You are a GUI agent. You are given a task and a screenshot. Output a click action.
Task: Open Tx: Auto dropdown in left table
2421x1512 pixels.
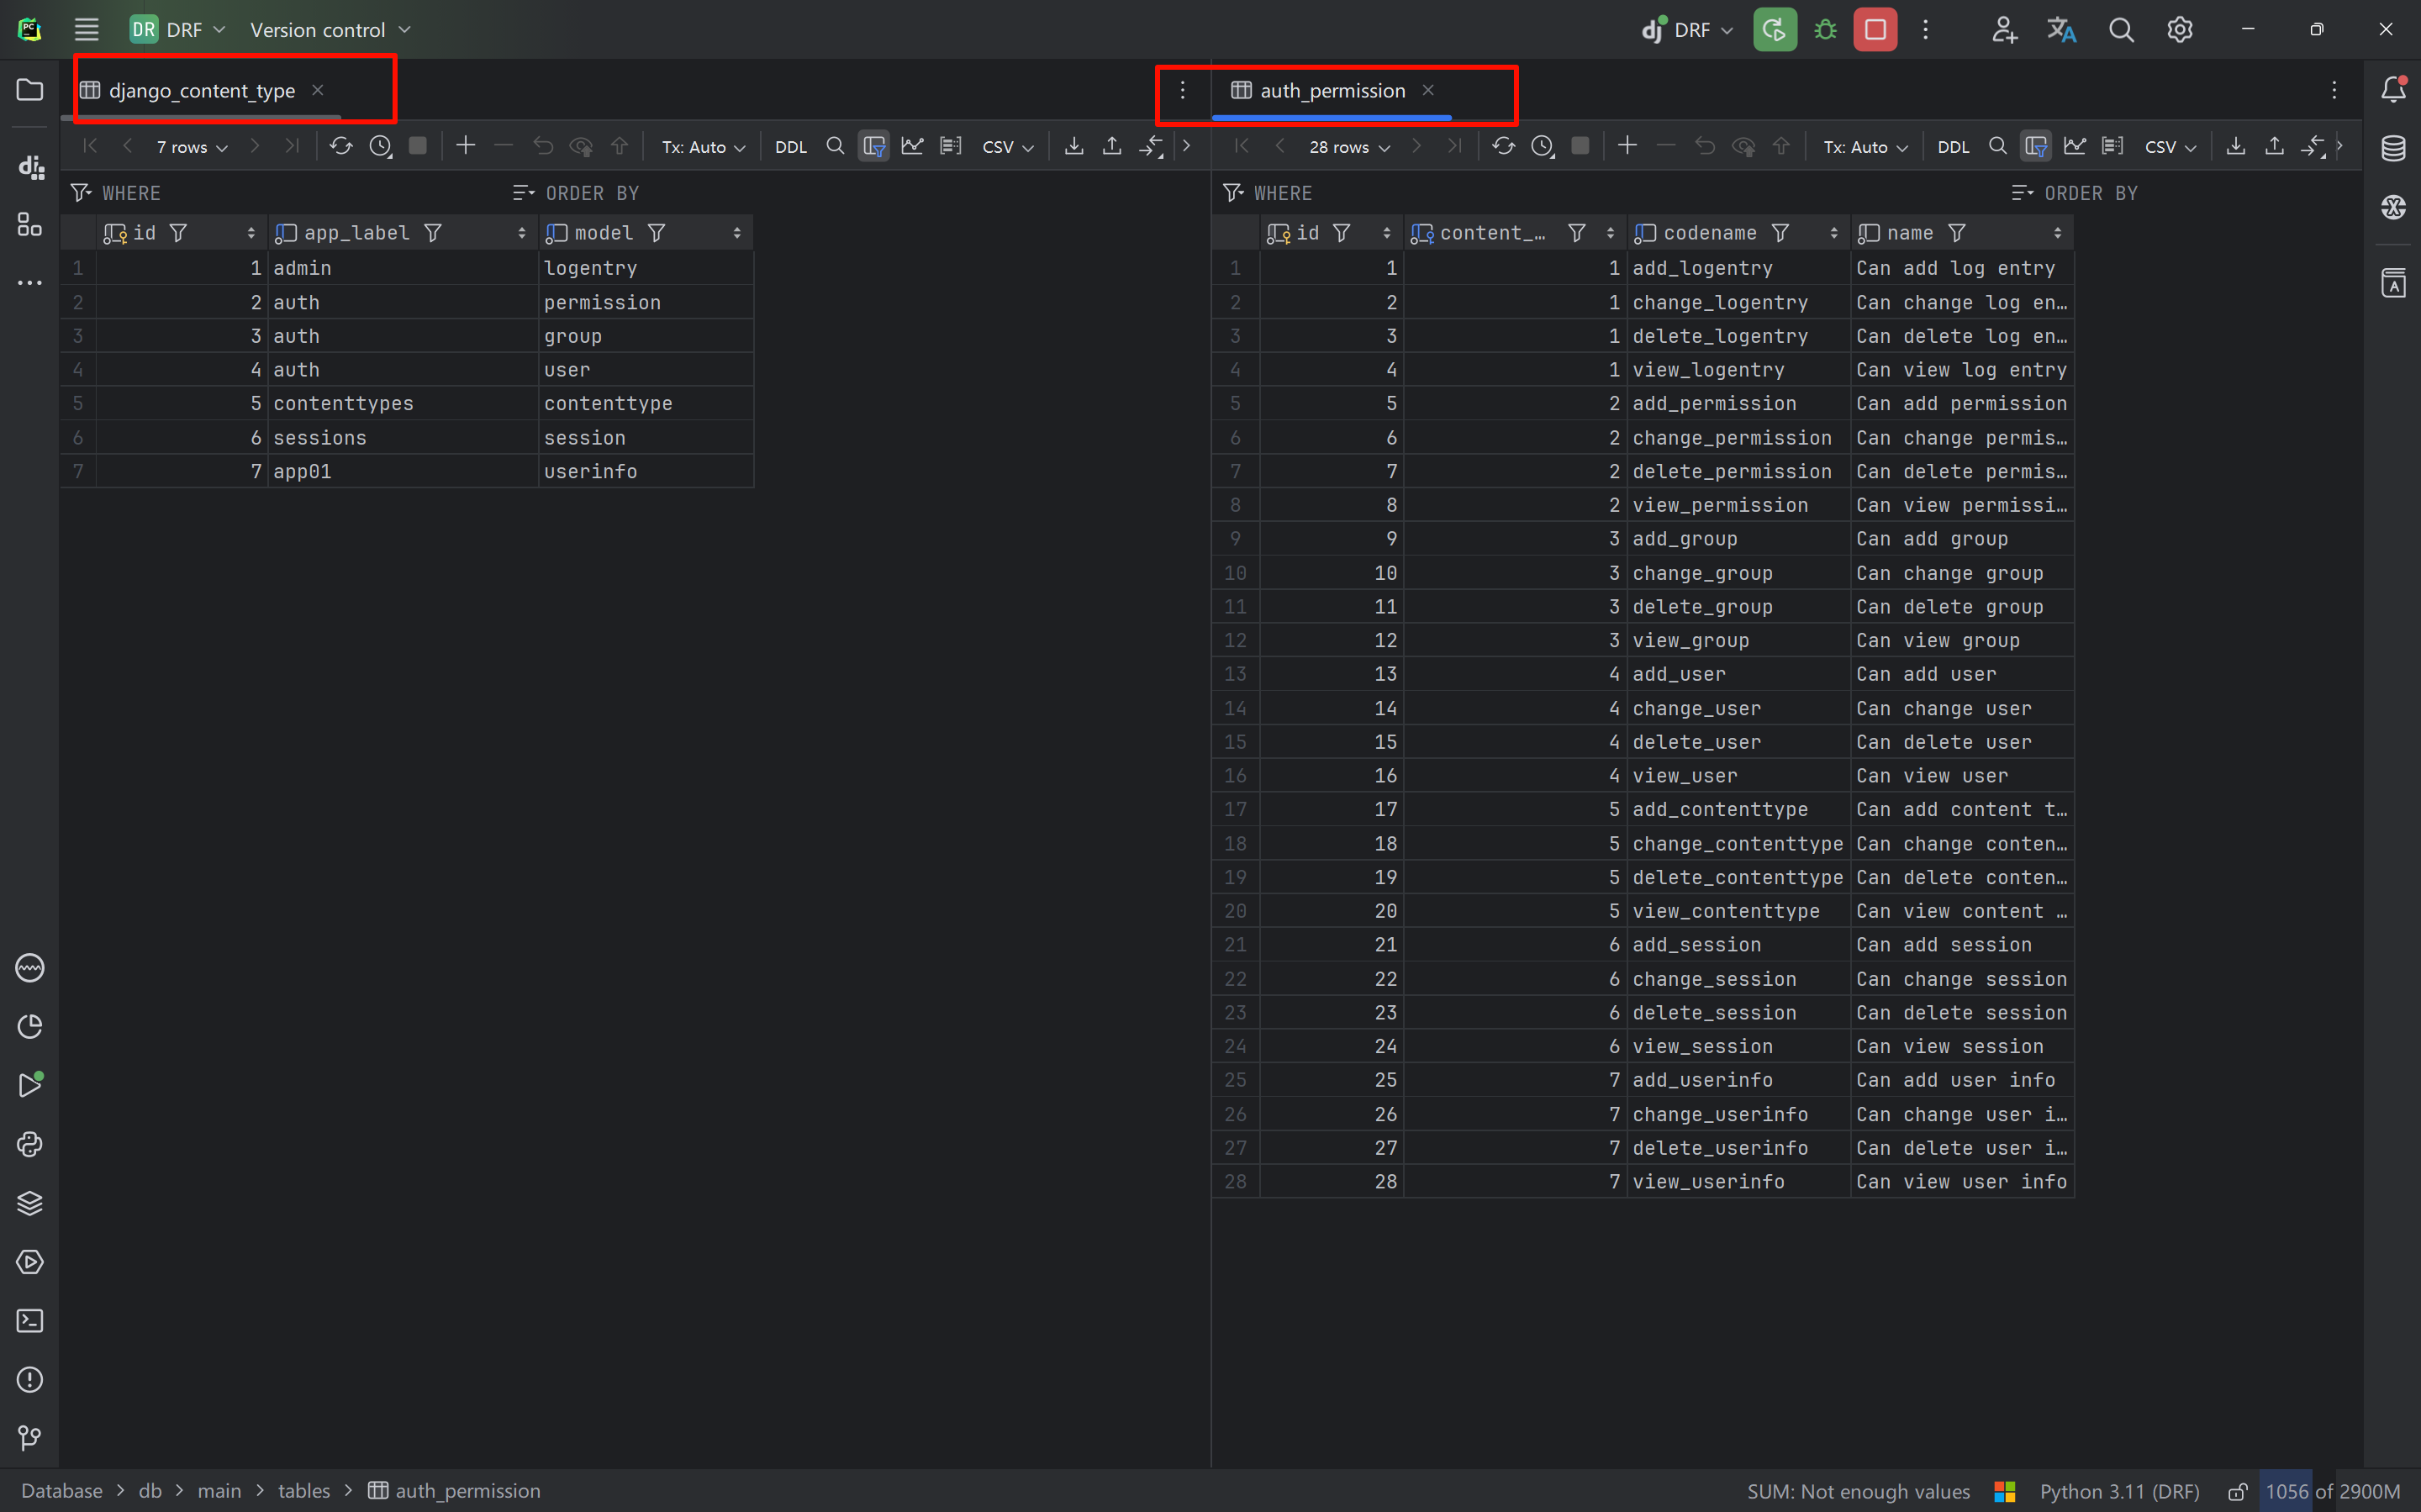tap(703, 147)
